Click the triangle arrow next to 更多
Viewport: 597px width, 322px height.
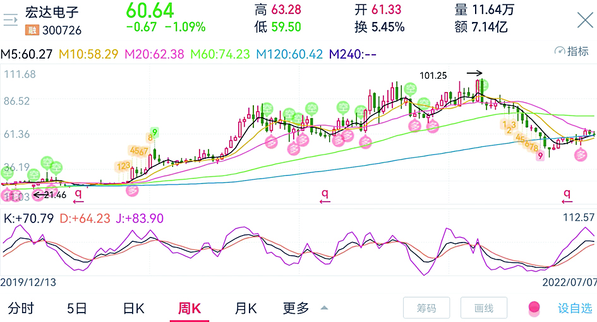coord(324,308)
